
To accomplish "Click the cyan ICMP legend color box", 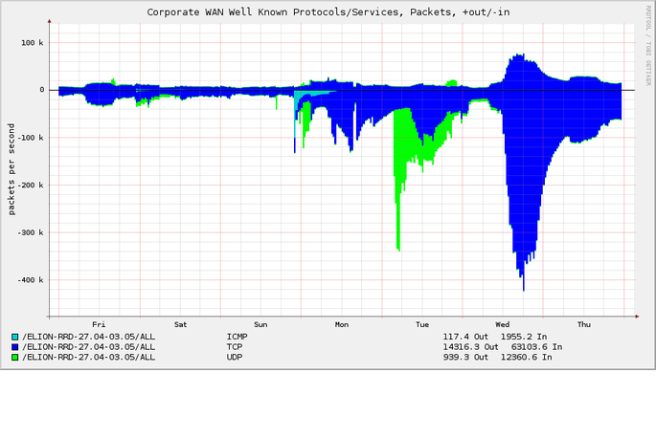I will [15, 337].
